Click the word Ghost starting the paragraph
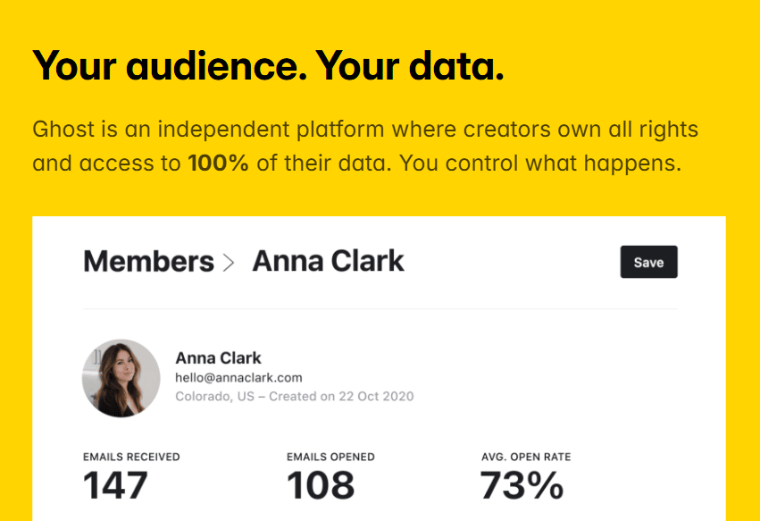The width and height of the screenshot is (760, 521). coord(63,129)
